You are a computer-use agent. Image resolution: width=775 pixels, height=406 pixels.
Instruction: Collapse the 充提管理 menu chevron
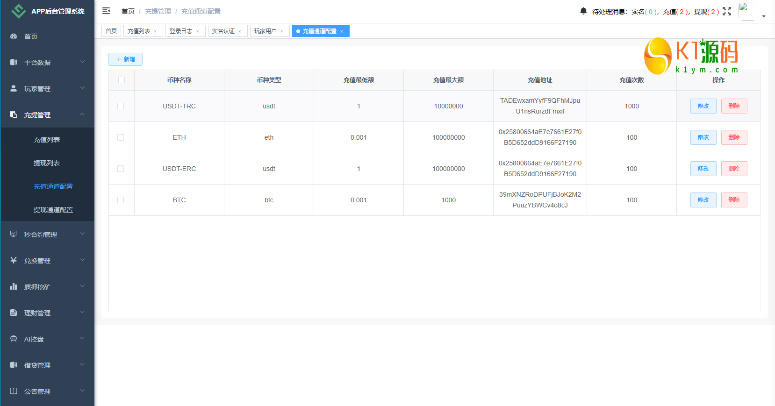pos(82,114)
